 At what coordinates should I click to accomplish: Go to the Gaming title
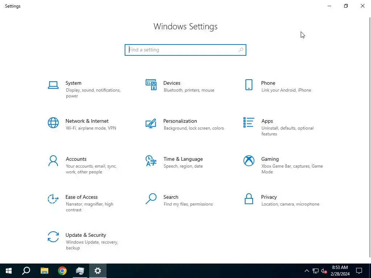coord(270,159)
